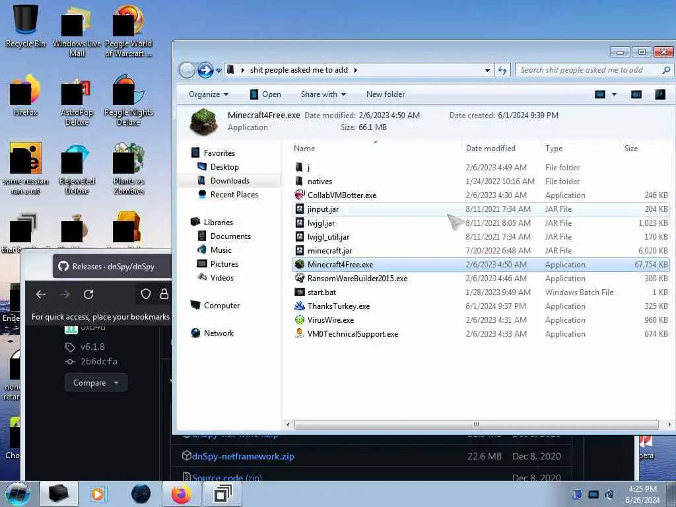Click New folder in Explorer toolbar
676x507 pixels.
tap(386, 94)
